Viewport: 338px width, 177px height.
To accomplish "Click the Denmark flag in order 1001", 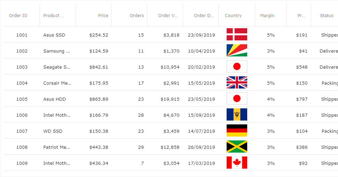I will click(237, 34).
